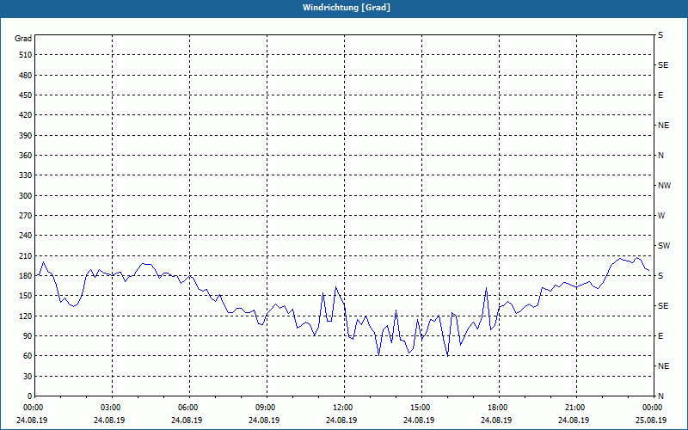Viewport: 688px width, 430px height.
Task: Click the 'N' compass label beside 360 gridline
Action: [661, 156]
